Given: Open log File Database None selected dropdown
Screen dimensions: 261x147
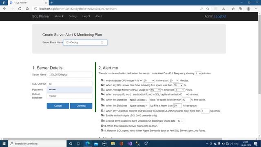Looking at the screenshot, I should 139,106.
